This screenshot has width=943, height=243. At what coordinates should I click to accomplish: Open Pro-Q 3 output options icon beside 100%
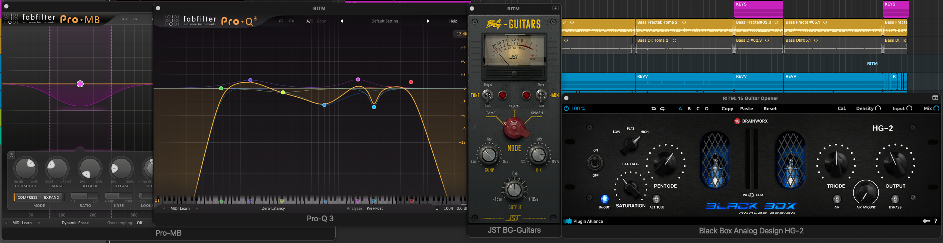point(437,208)
